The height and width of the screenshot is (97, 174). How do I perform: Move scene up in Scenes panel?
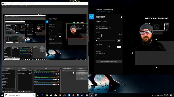pyautogui.click(x=8, y=92)
